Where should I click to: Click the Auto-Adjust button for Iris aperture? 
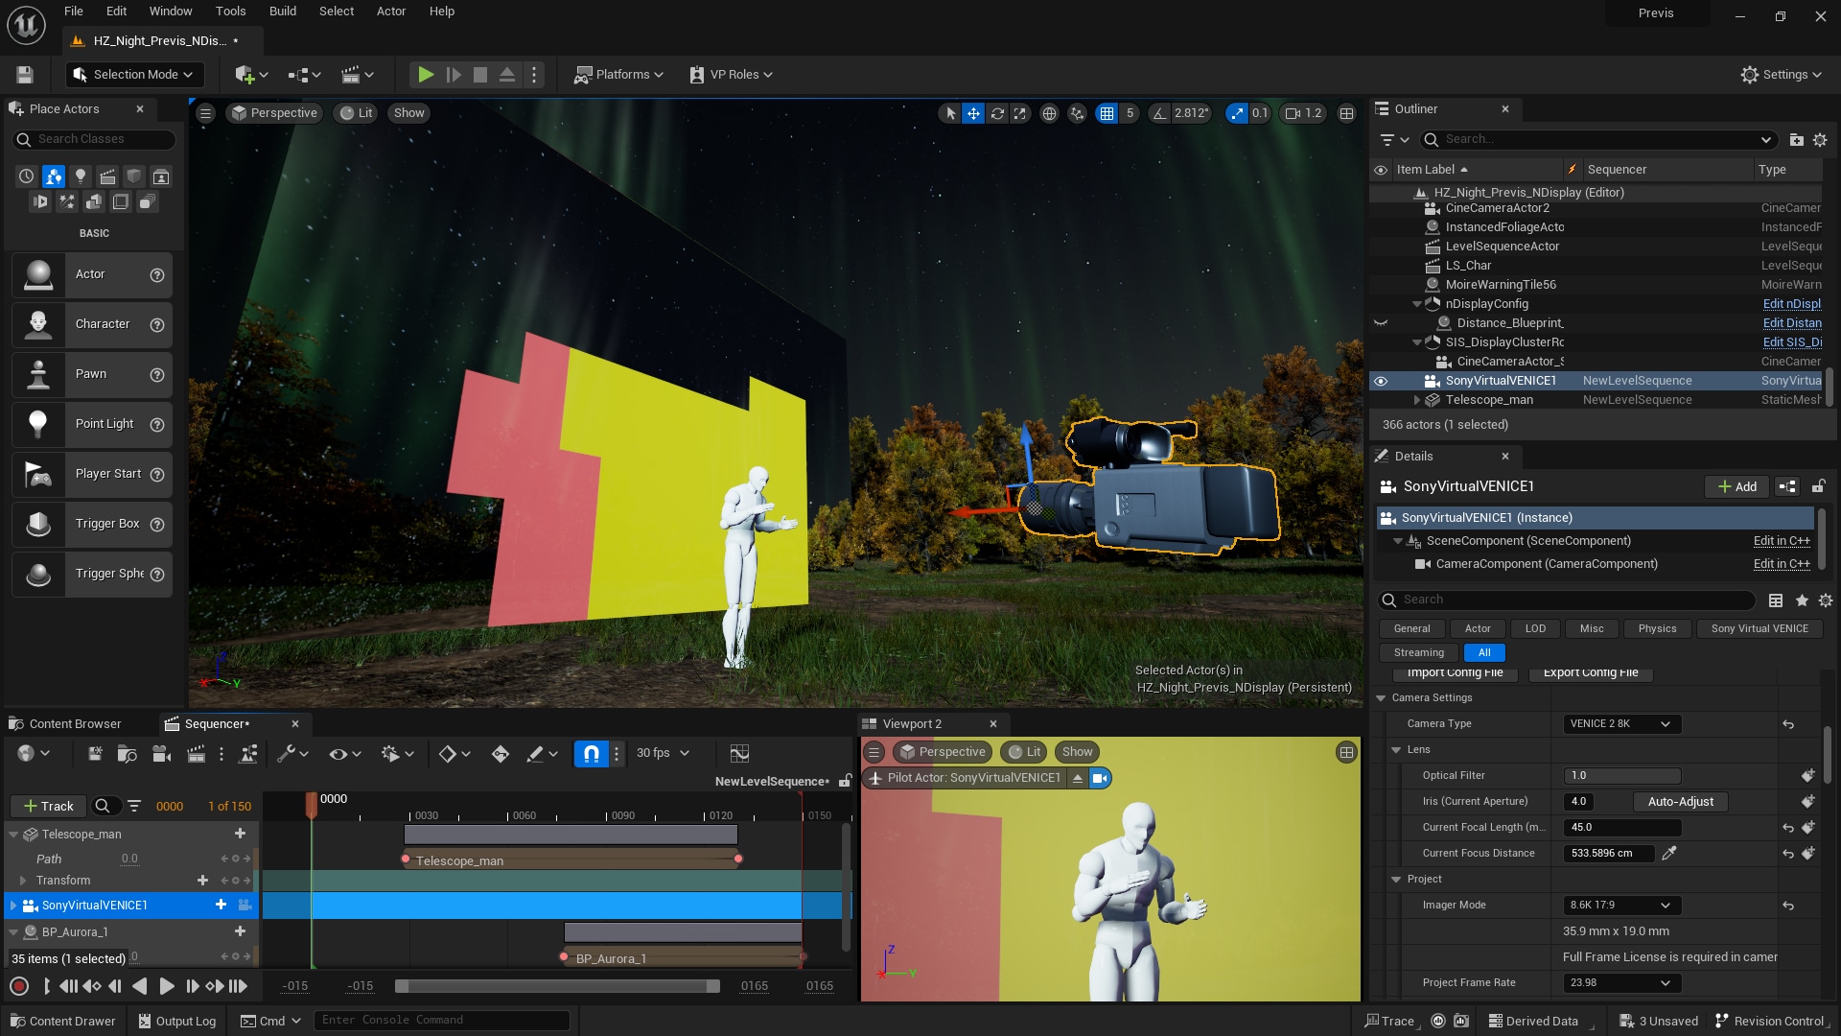point(1680,801)
